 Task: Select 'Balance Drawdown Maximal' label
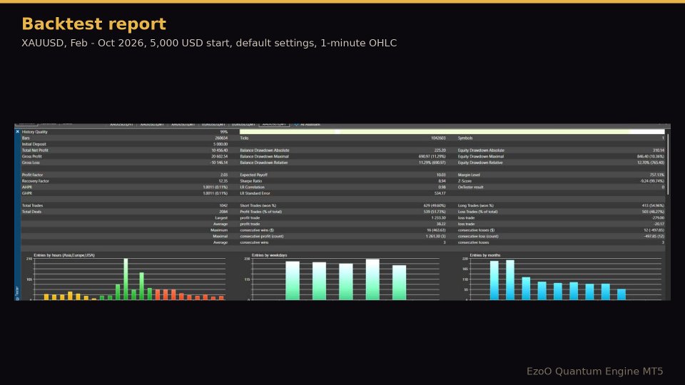tap(264, 156)
